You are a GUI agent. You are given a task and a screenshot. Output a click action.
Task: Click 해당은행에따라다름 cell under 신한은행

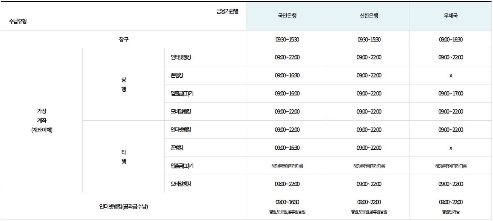coord(369,166)
